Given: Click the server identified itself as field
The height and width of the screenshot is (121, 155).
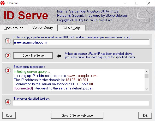Looking at the screenshot, I should point(81,103).
